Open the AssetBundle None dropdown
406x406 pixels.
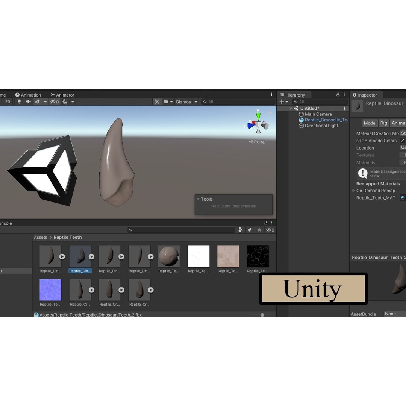[395, 314]
